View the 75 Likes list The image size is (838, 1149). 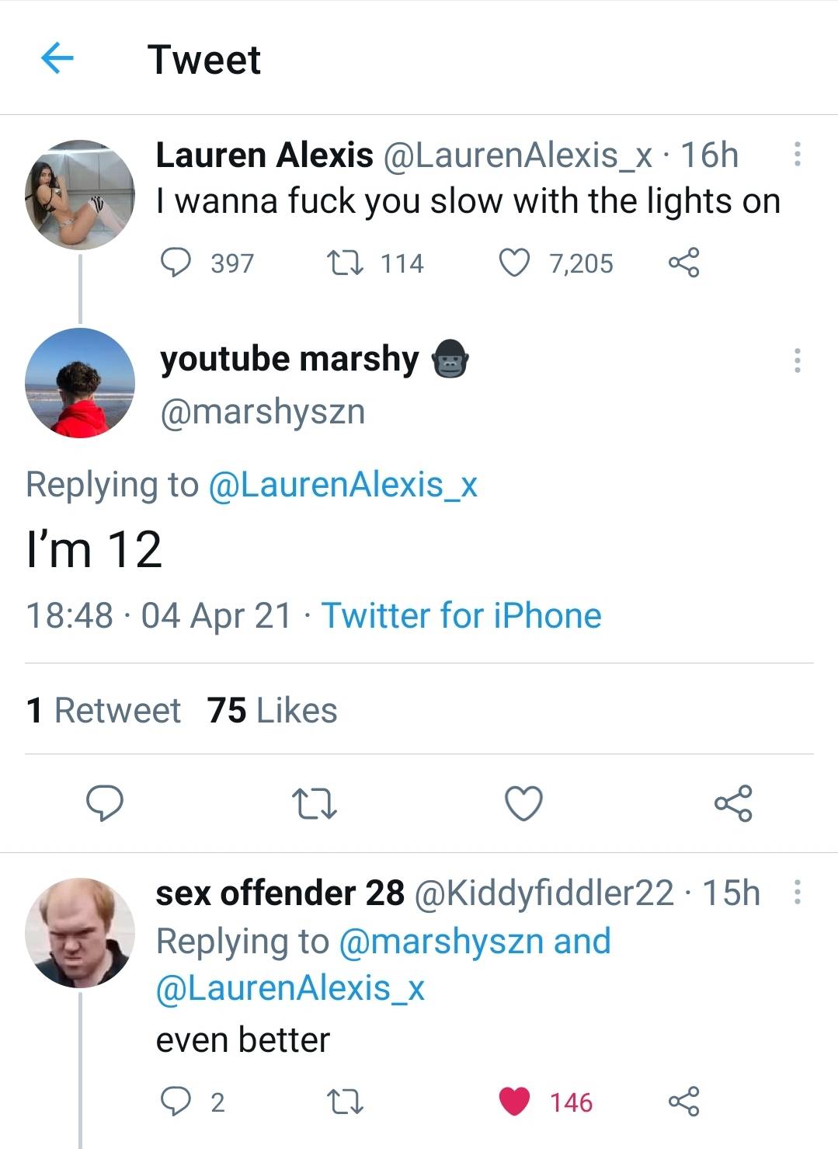tap(272, 710)
